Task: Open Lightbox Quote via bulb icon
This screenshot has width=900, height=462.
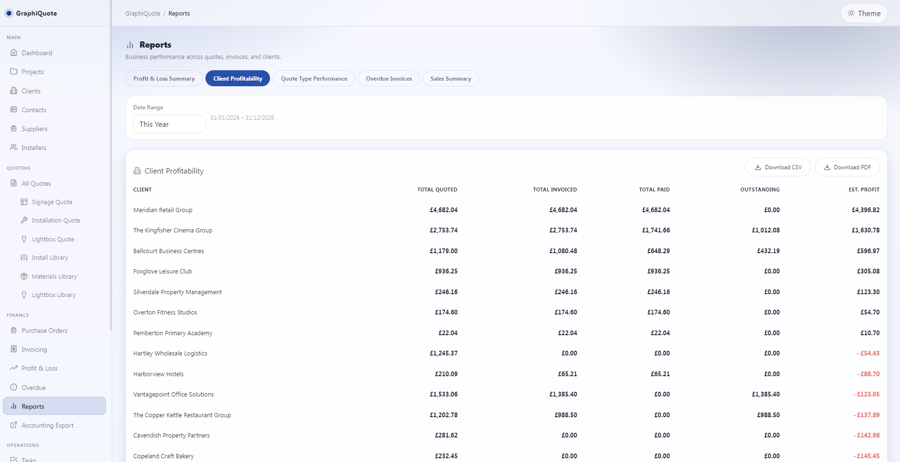Action: click(x=24, y=239)
